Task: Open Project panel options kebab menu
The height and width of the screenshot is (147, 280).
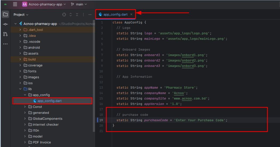Action: click(83, 15)
